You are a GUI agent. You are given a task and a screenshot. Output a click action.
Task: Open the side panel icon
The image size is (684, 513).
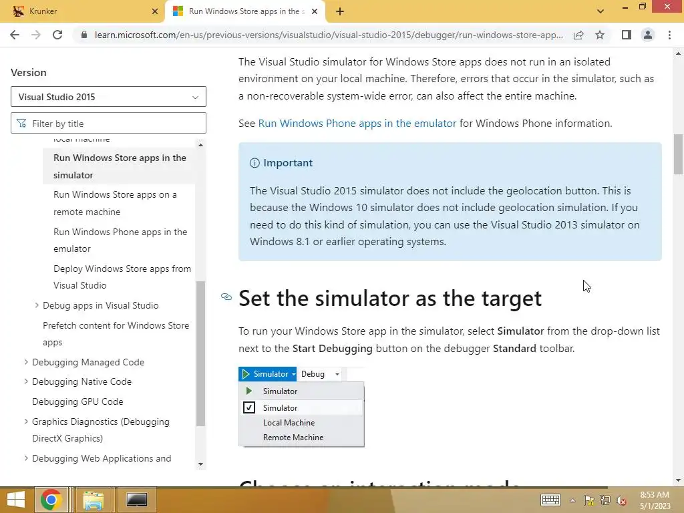(x=627, y=35)
